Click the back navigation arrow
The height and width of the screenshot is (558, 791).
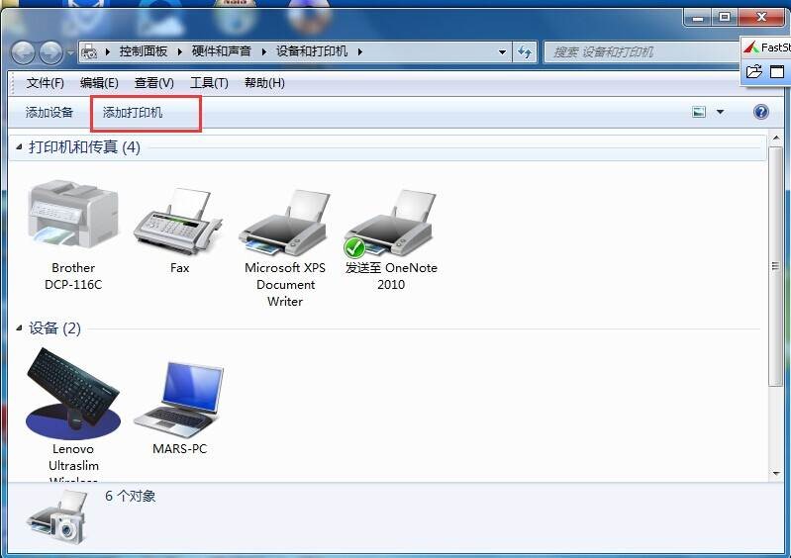coord(22,51)
